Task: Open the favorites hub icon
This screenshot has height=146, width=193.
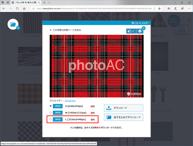Action: tap(169, 8)
